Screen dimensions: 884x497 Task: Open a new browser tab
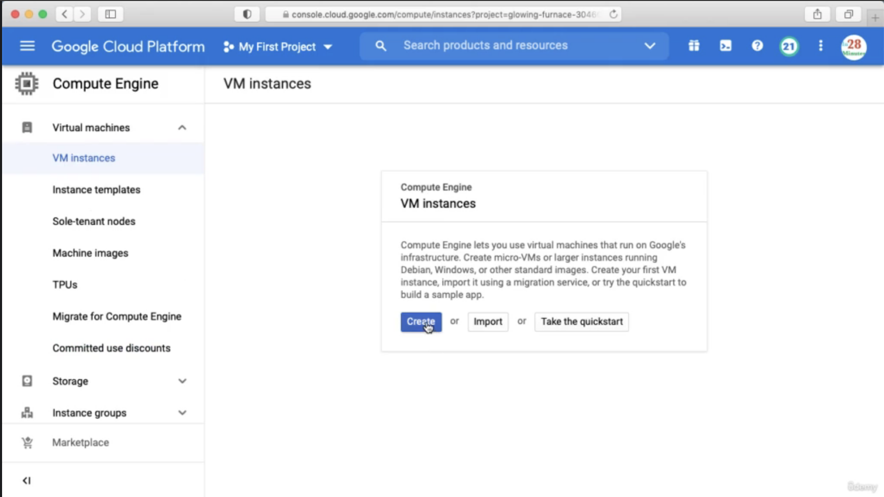[x=875, y=18]
